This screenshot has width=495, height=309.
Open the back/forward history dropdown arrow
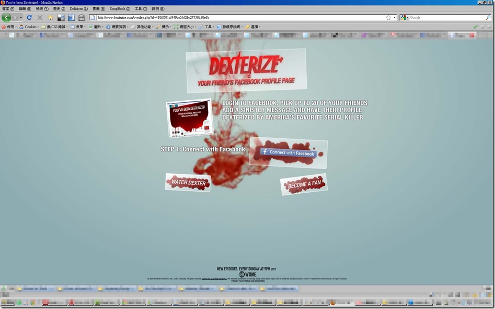click(x=21, y=18)
